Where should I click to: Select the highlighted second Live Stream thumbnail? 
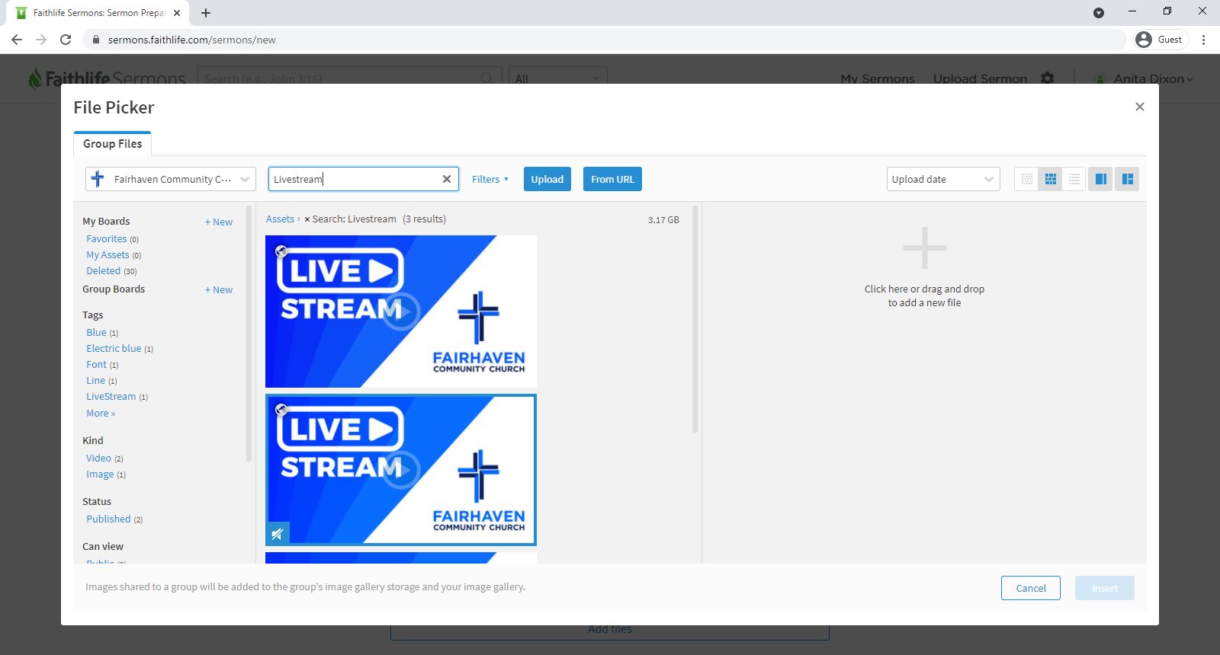(x=401, y=470)
